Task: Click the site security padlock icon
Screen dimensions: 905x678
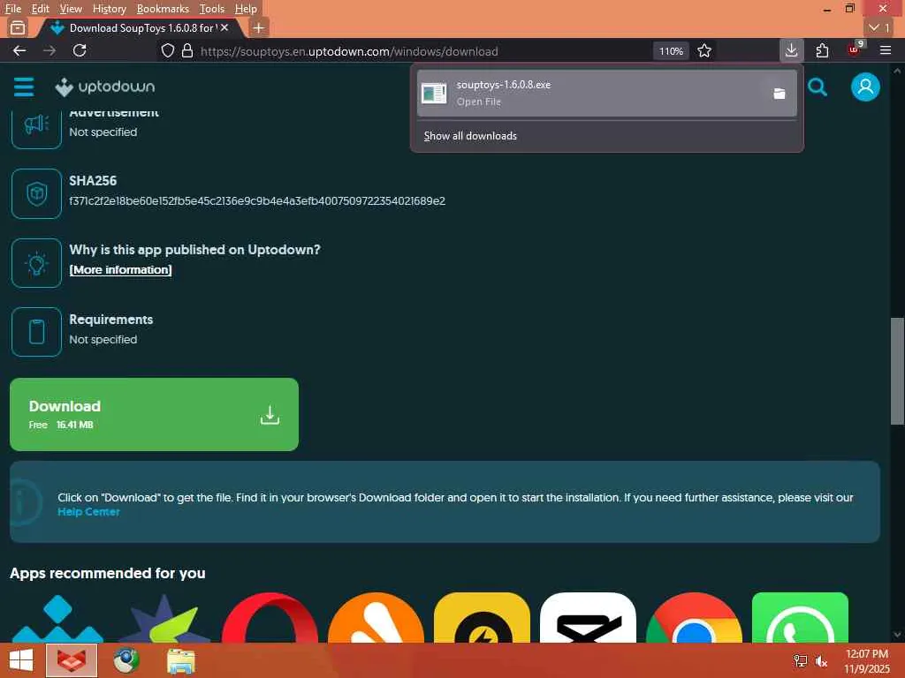Action: pyautogui.click(x=187, y=50)
